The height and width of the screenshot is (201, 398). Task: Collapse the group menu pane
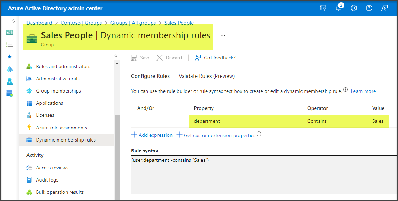pyautogui.click(x=116, y=56)
